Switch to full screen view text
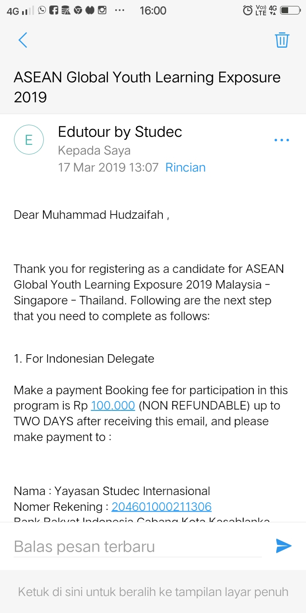Viewport: 306px width, 613px height. [153, 592]
